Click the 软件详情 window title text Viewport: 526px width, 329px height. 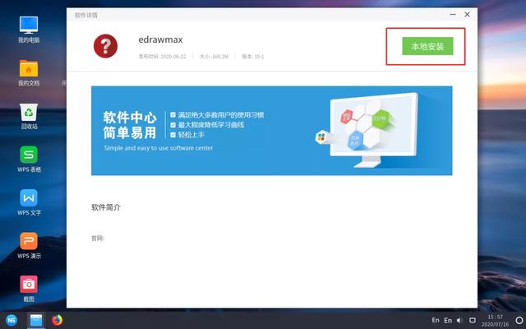86,16
